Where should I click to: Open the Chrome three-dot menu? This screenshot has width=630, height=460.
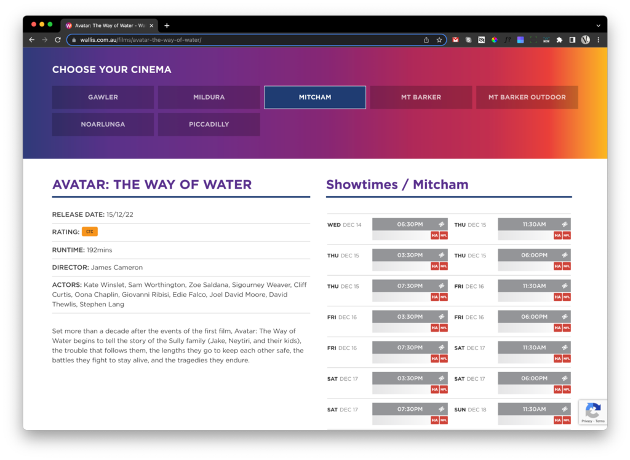tap(598, 40)
